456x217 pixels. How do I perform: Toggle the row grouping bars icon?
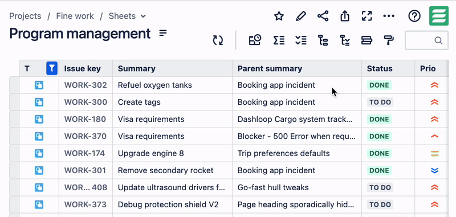pyautogui.click(x=367, y=40)
